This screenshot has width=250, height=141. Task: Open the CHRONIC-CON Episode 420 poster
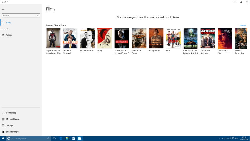191,38
